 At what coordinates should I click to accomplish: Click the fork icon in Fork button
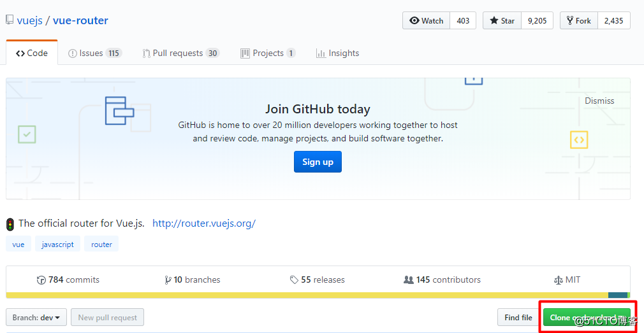570,20
